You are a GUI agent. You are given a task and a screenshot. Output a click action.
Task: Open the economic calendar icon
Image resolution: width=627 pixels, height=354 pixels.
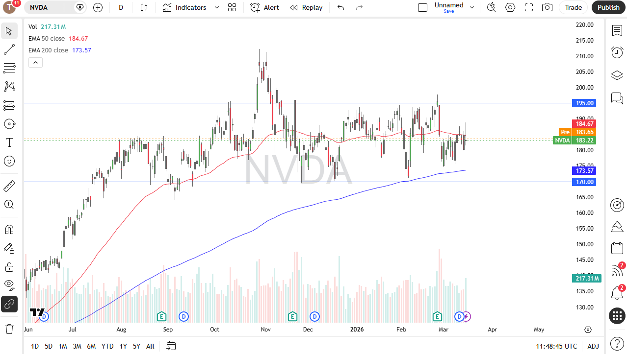(x=617, y=248)
